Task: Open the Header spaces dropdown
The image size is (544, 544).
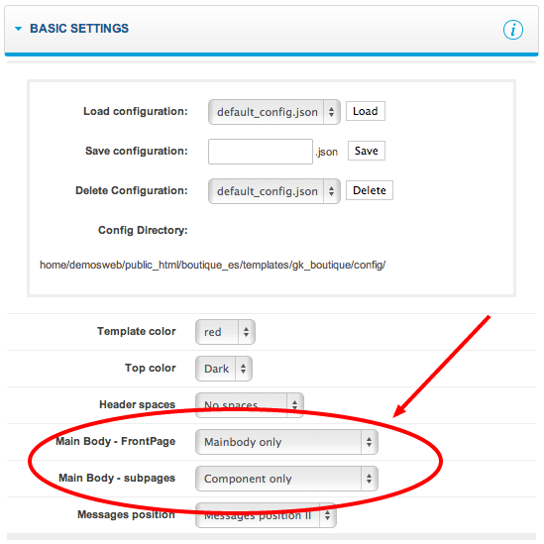Action: point(250,405)
